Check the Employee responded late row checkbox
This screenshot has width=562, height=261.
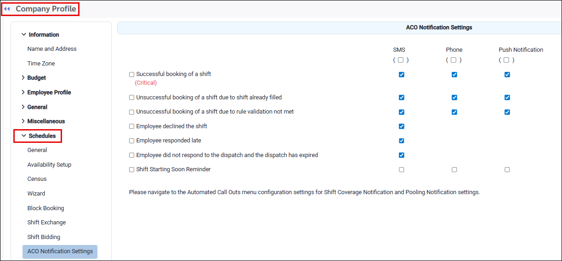[x=132, y=141]
